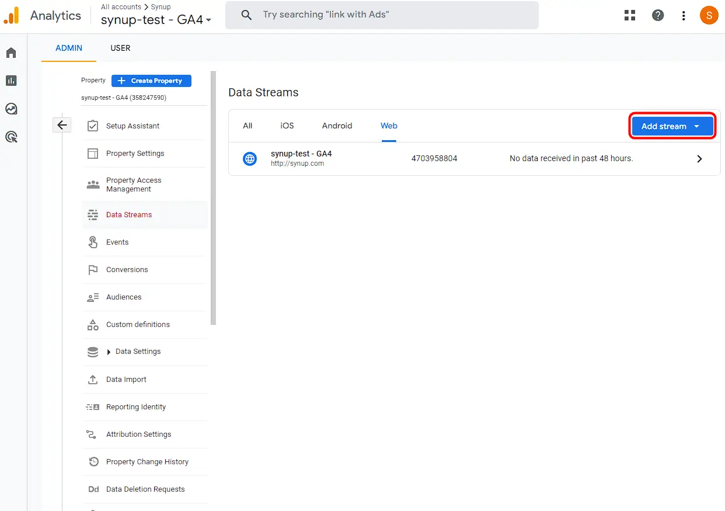Click the Data Streams heading
This screenshot has width=725, height=511.
pos(263,92)
